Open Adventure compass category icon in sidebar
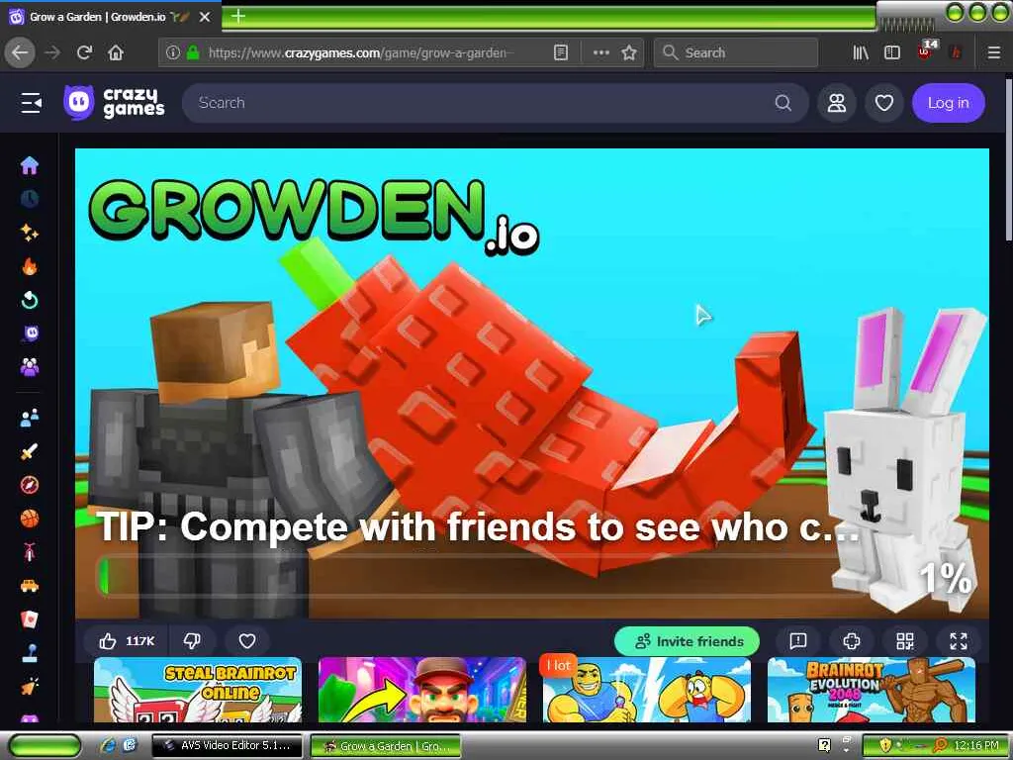Image resolution: width=1013 pixels, height=760 pixels. [30, 485]
